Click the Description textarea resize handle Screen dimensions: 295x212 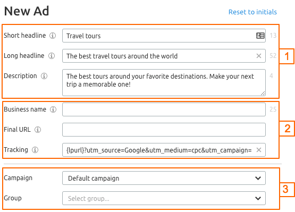tap(263, 94)
